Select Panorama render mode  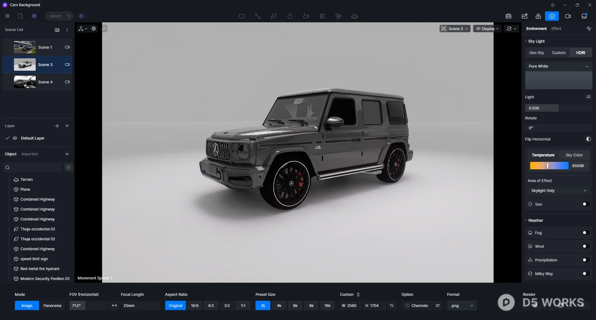pos(52,306)
